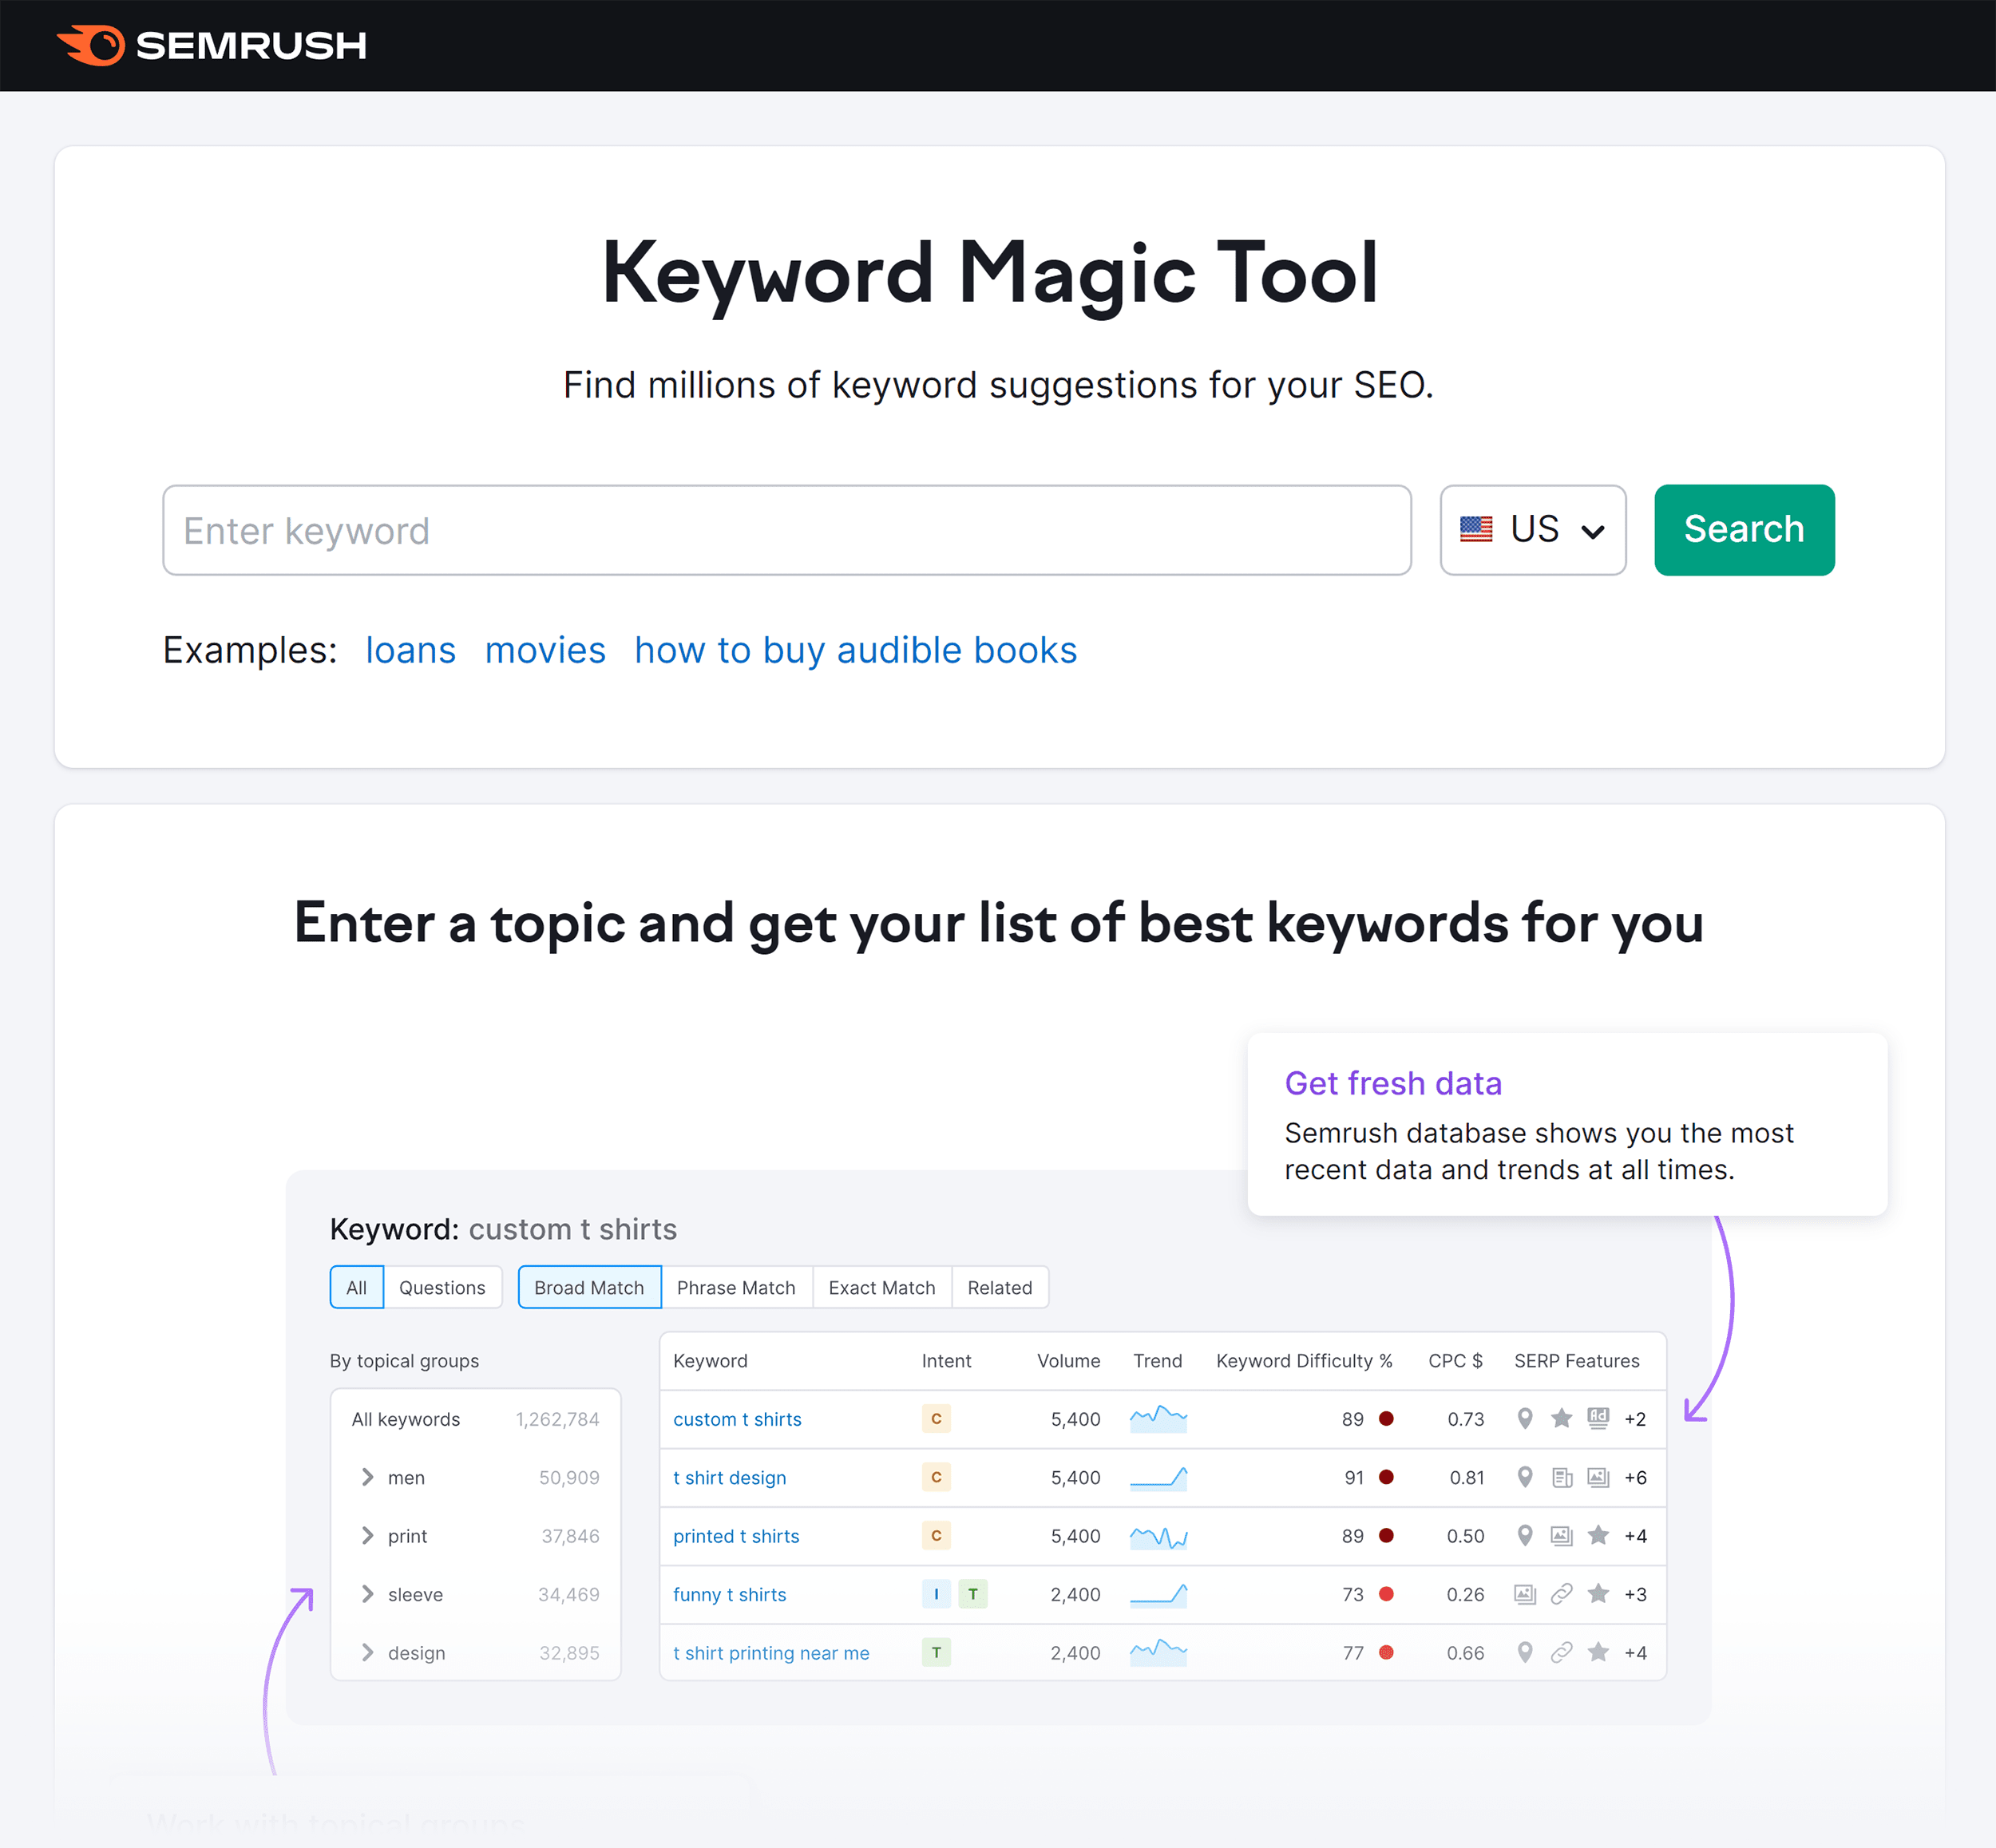Image resolution: width=1996 pixels, height=1848 pixels.
Task: Click the trend sparkline for funny t shirts
Action: (1158, 1594)
